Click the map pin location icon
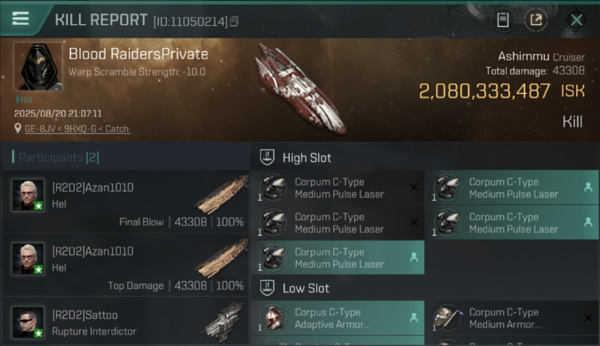 click(18, 129)
